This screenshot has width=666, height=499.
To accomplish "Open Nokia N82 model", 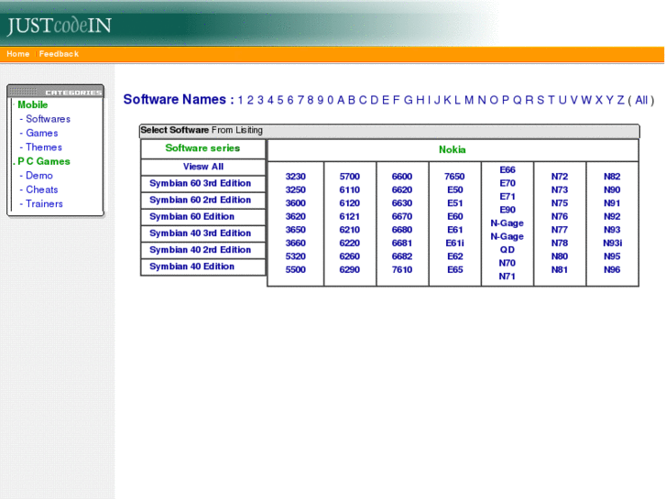I will coord(612,176).
